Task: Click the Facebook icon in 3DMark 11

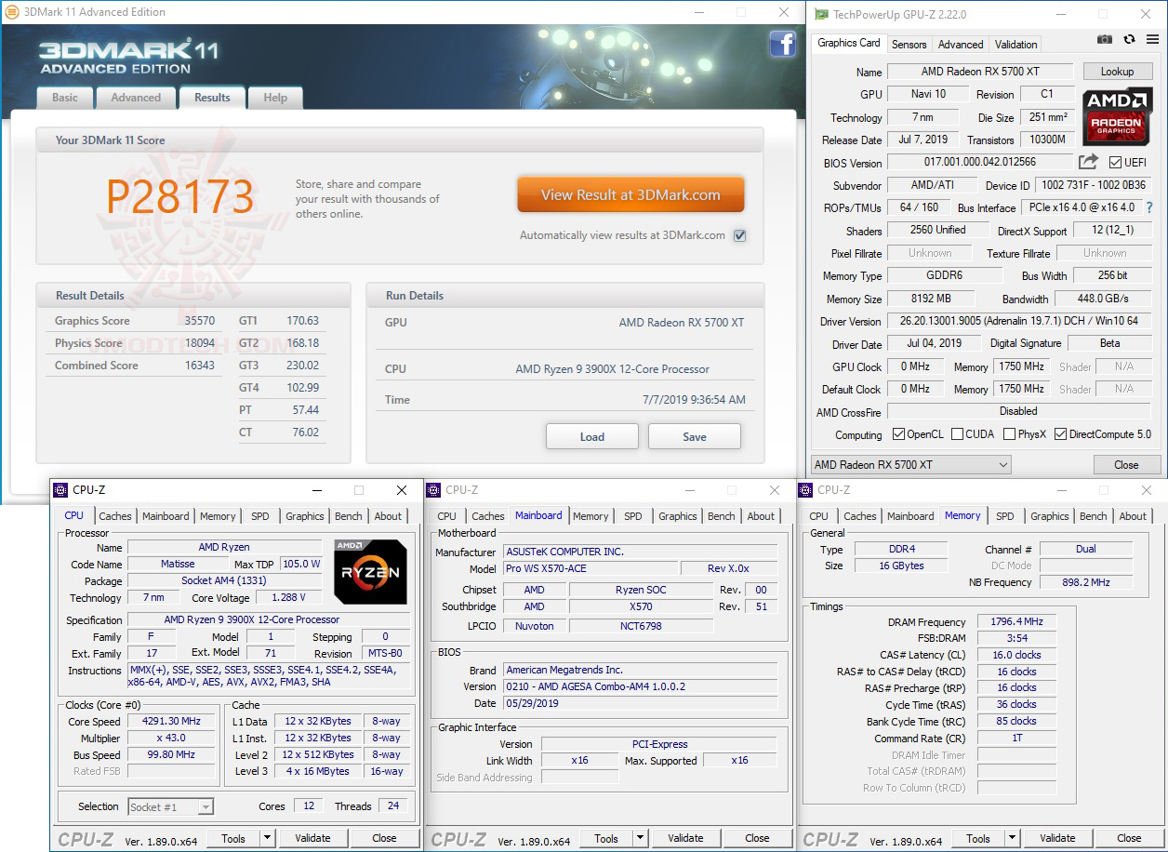Action: (783, 44)
